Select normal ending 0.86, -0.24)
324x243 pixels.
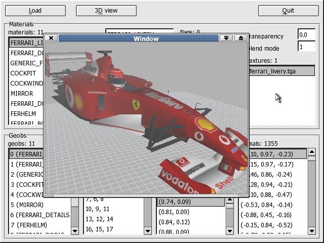coord(278,174)
